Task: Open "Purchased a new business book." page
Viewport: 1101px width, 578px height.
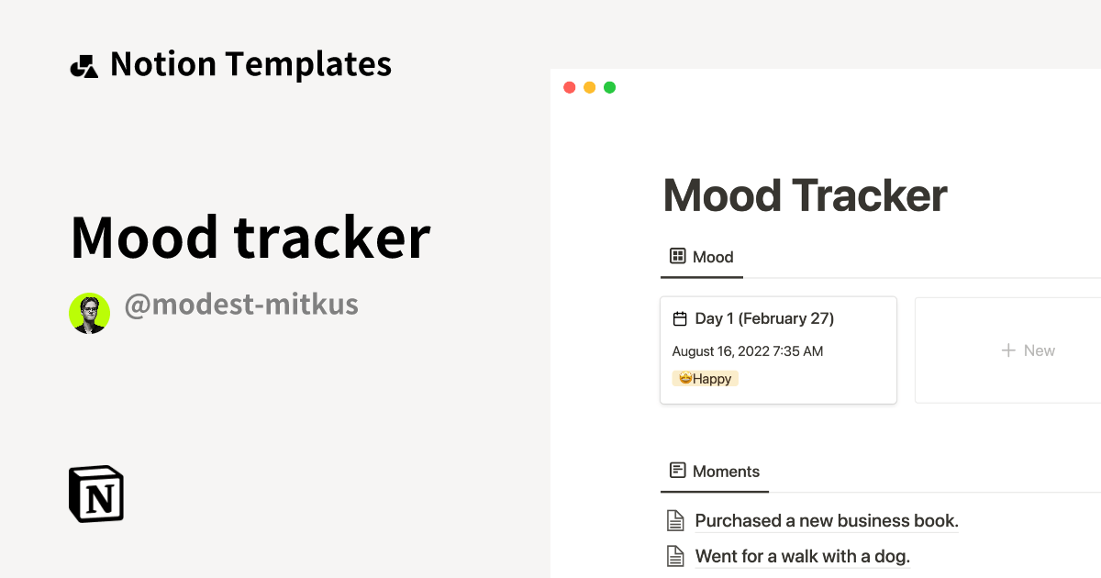Action: [x=826, y=521]
